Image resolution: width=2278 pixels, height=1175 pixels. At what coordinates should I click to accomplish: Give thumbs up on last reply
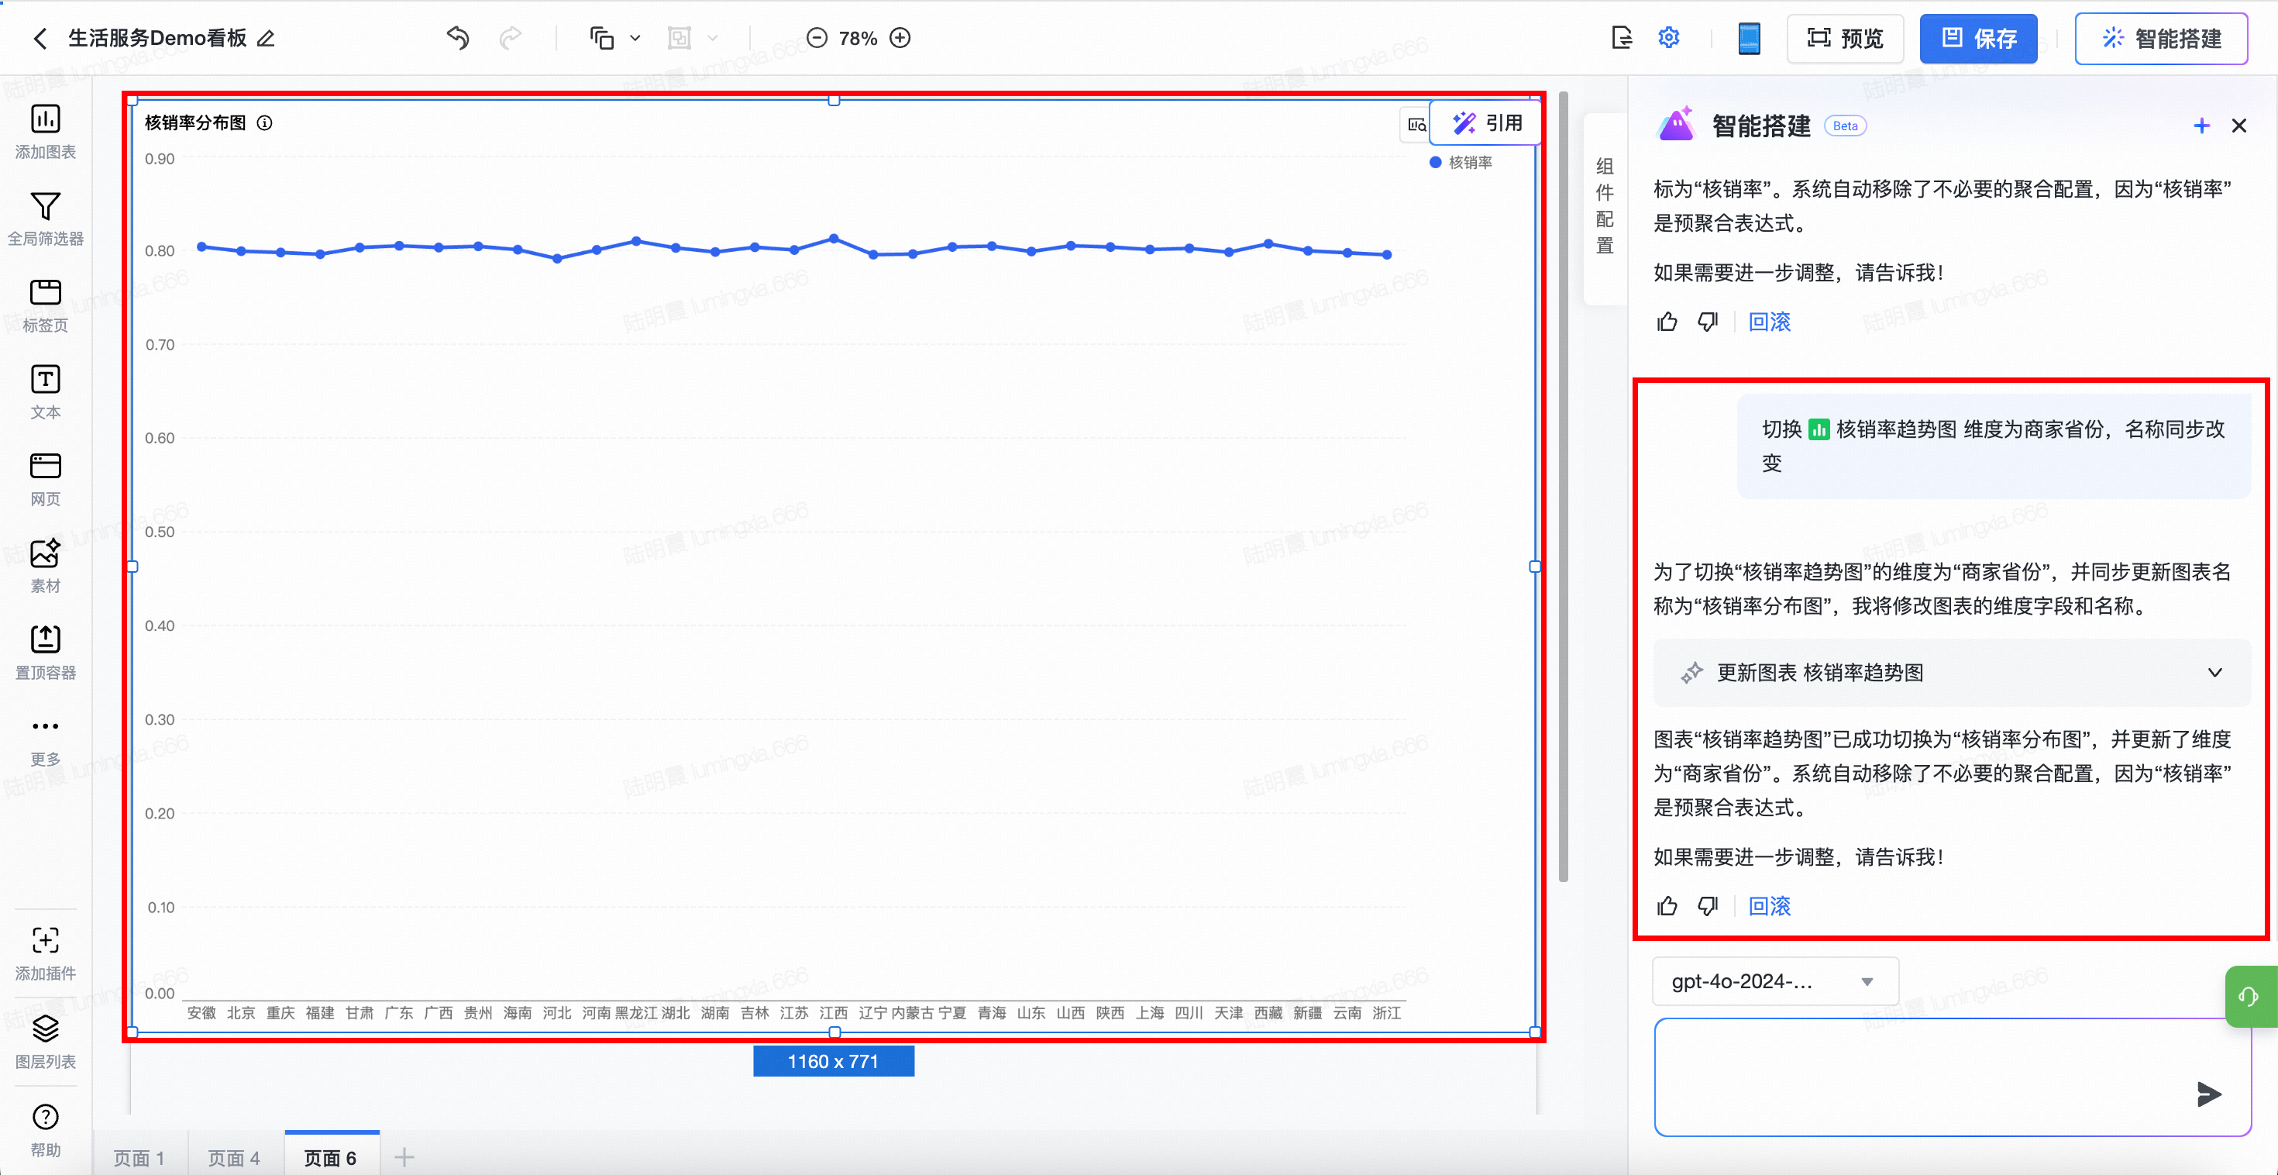point(1667,906)
